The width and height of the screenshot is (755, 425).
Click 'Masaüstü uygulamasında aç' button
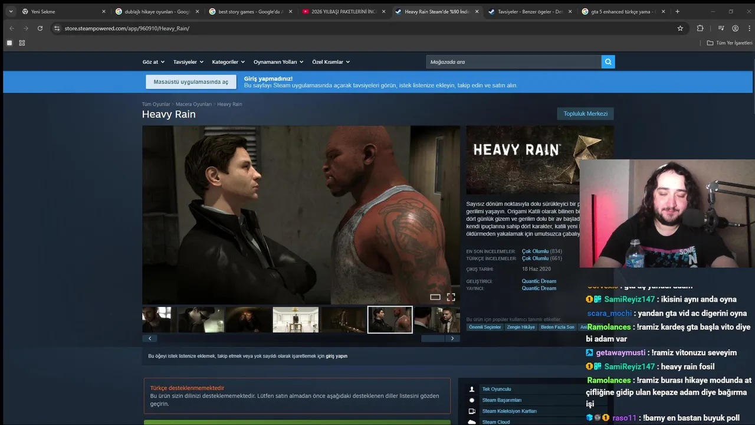[x=191, y=82]
